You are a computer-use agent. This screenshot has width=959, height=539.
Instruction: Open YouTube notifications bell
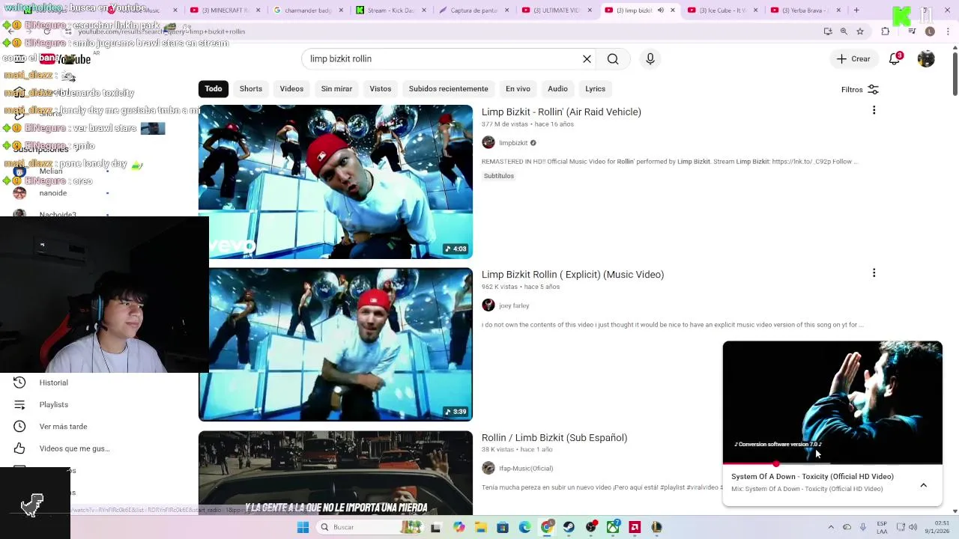[x=895, y=59]
